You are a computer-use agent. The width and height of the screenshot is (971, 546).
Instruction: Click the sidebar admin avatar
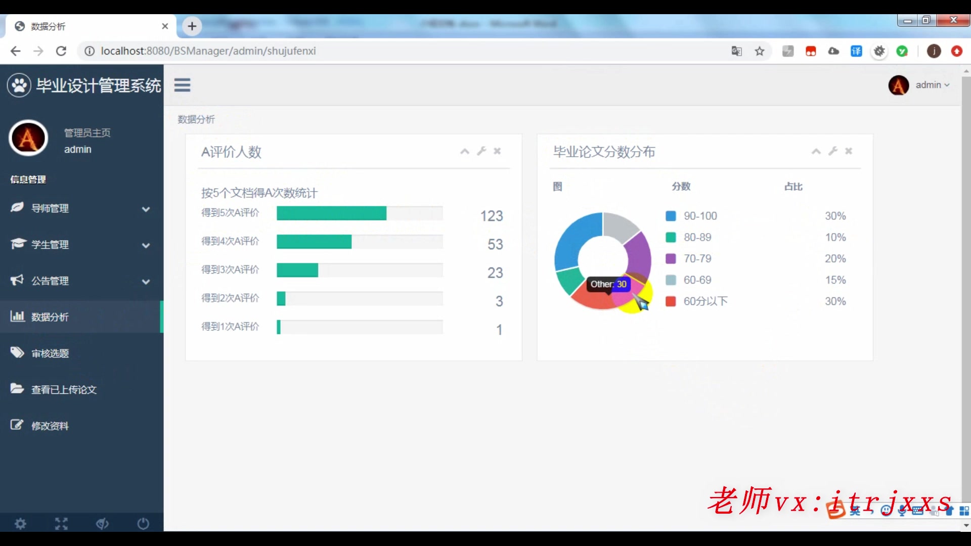(x=28, y=138)
